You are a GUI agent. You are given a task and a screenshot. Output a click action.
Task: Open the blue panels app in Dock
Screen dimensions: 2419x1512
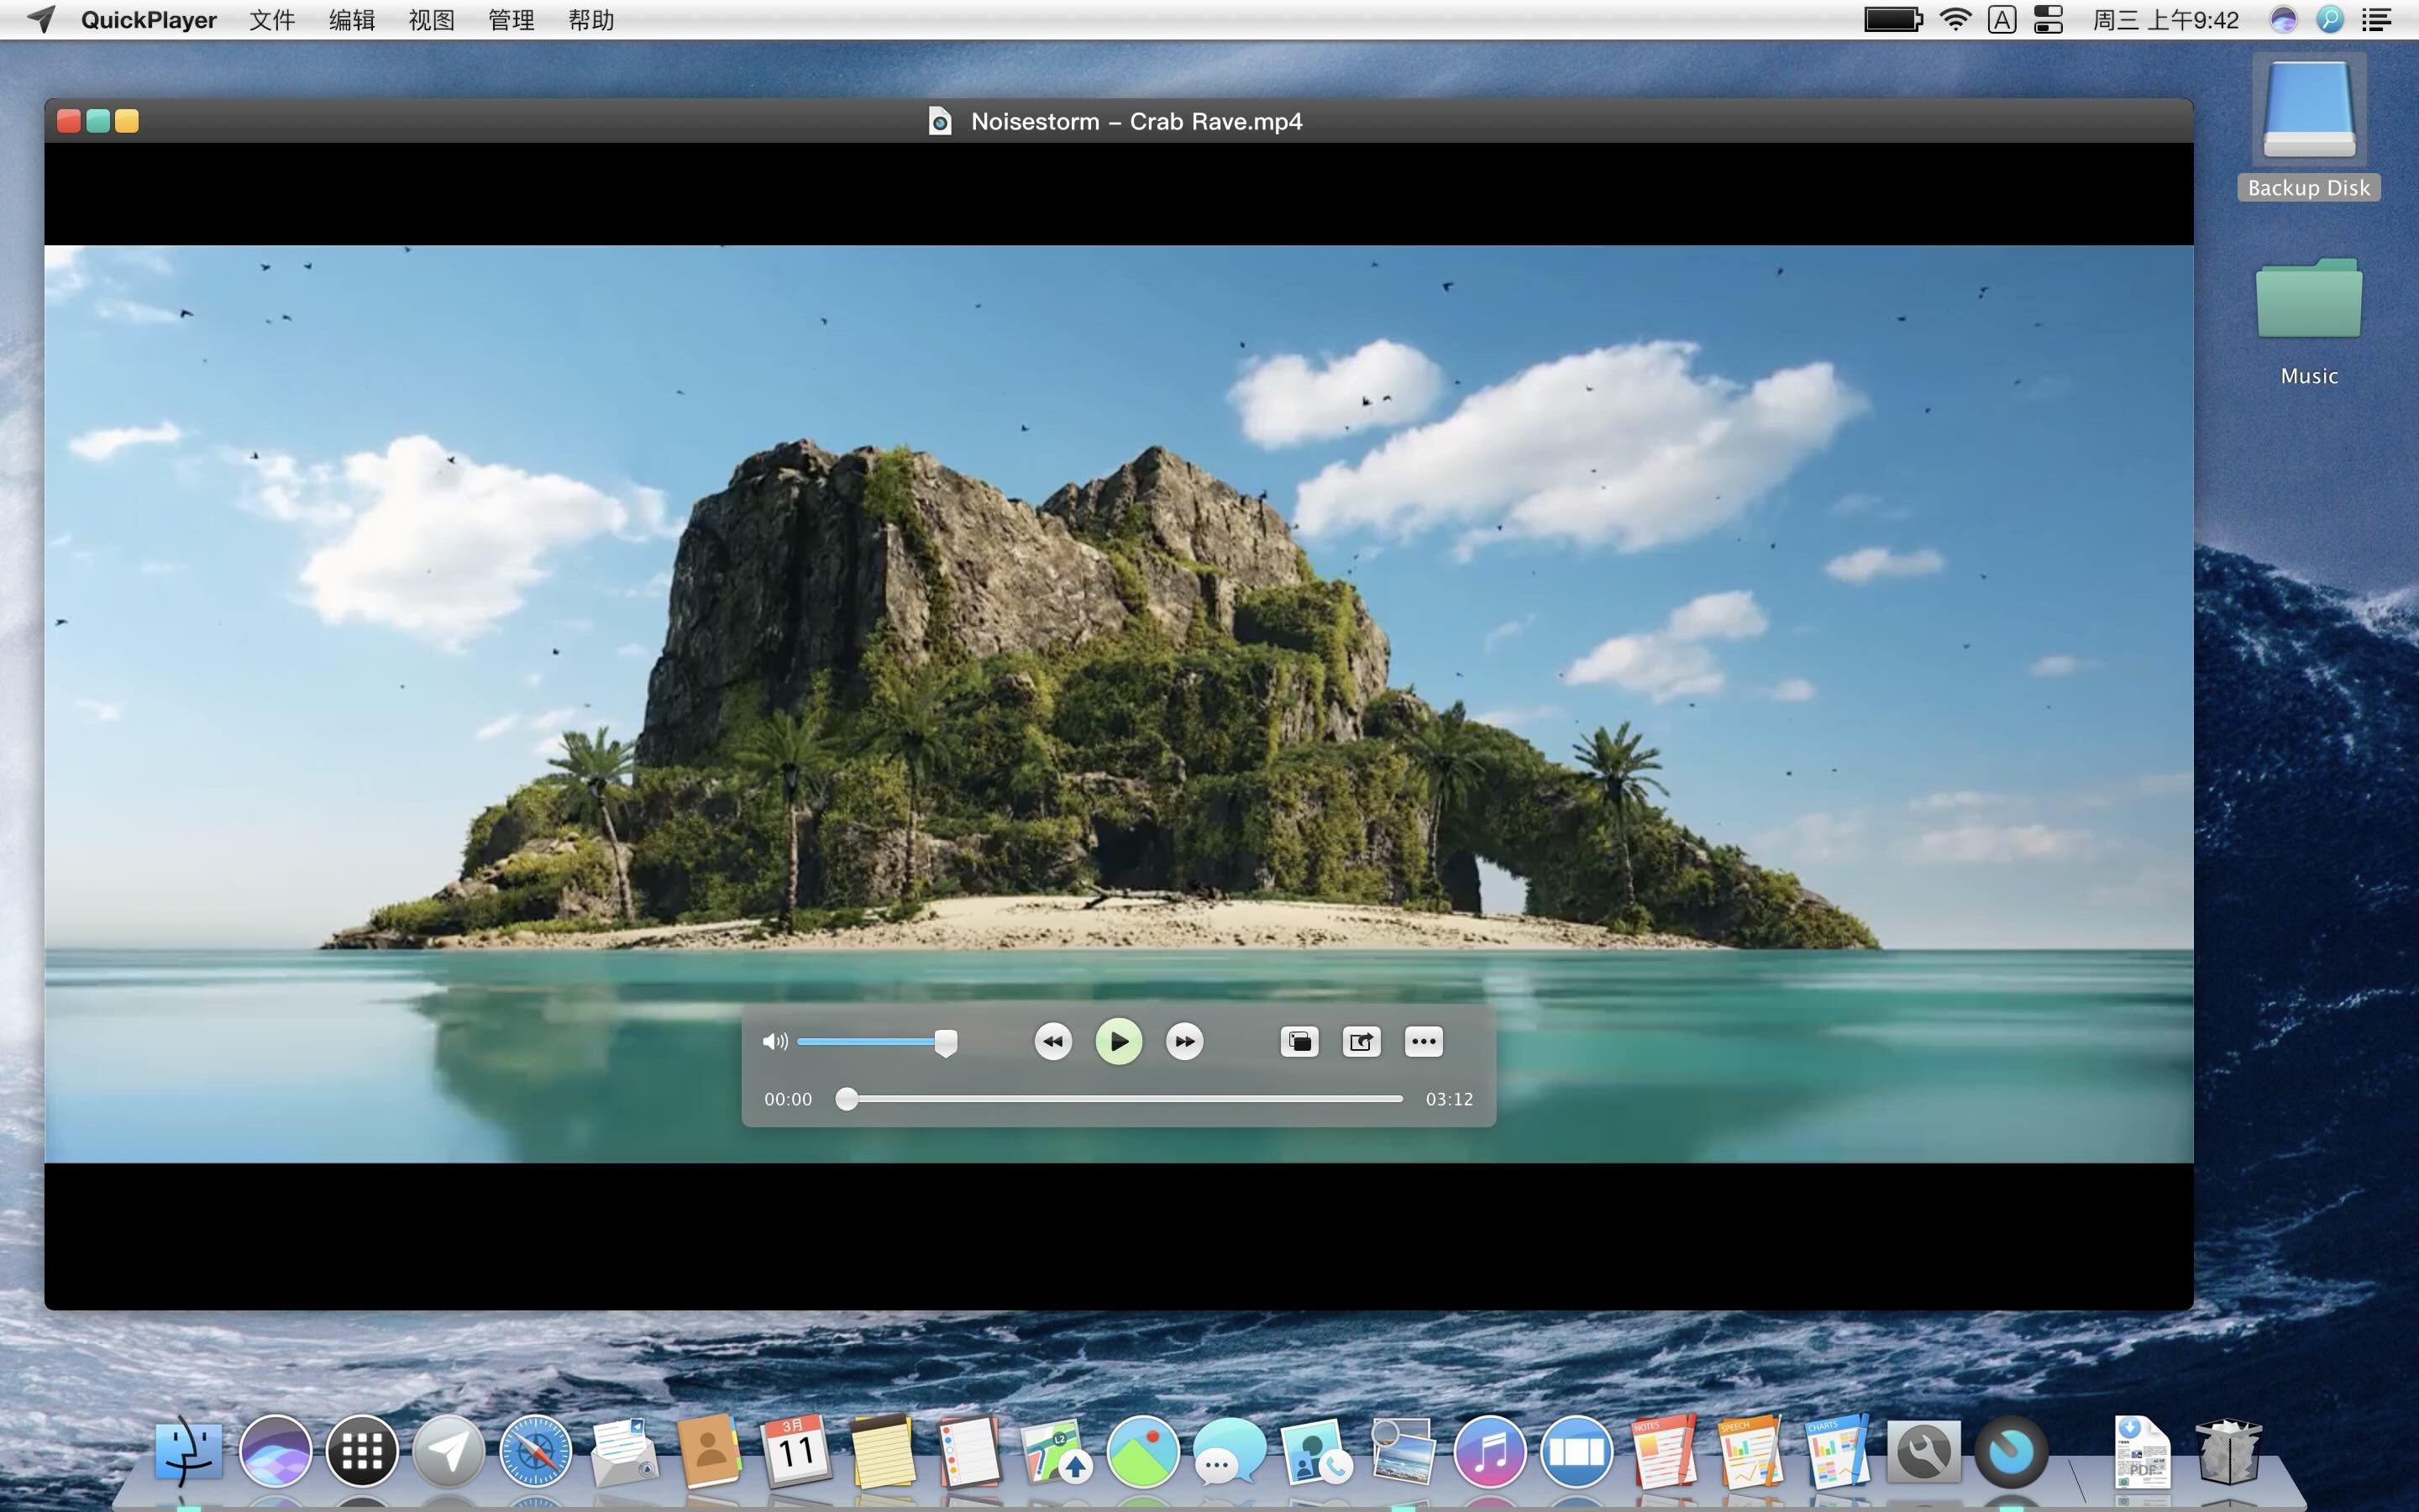1577,1451
